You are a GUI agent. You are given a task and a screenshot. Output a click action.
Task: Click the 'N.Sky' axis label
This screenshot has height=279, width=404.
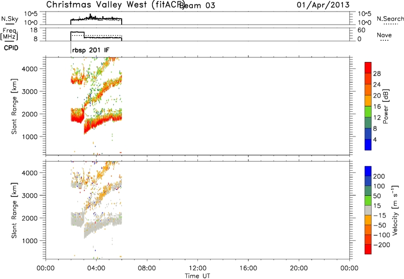(10, 19)
